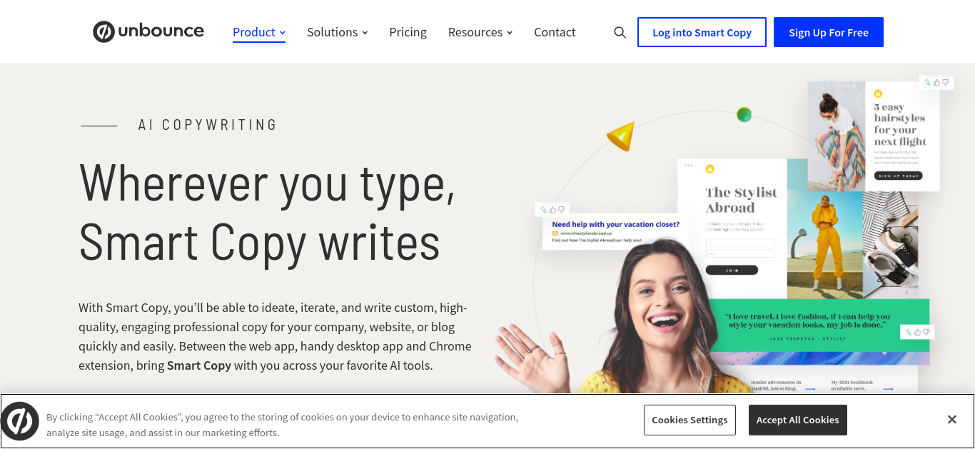Close the cookie banner with the X

(x=951, y=420)
